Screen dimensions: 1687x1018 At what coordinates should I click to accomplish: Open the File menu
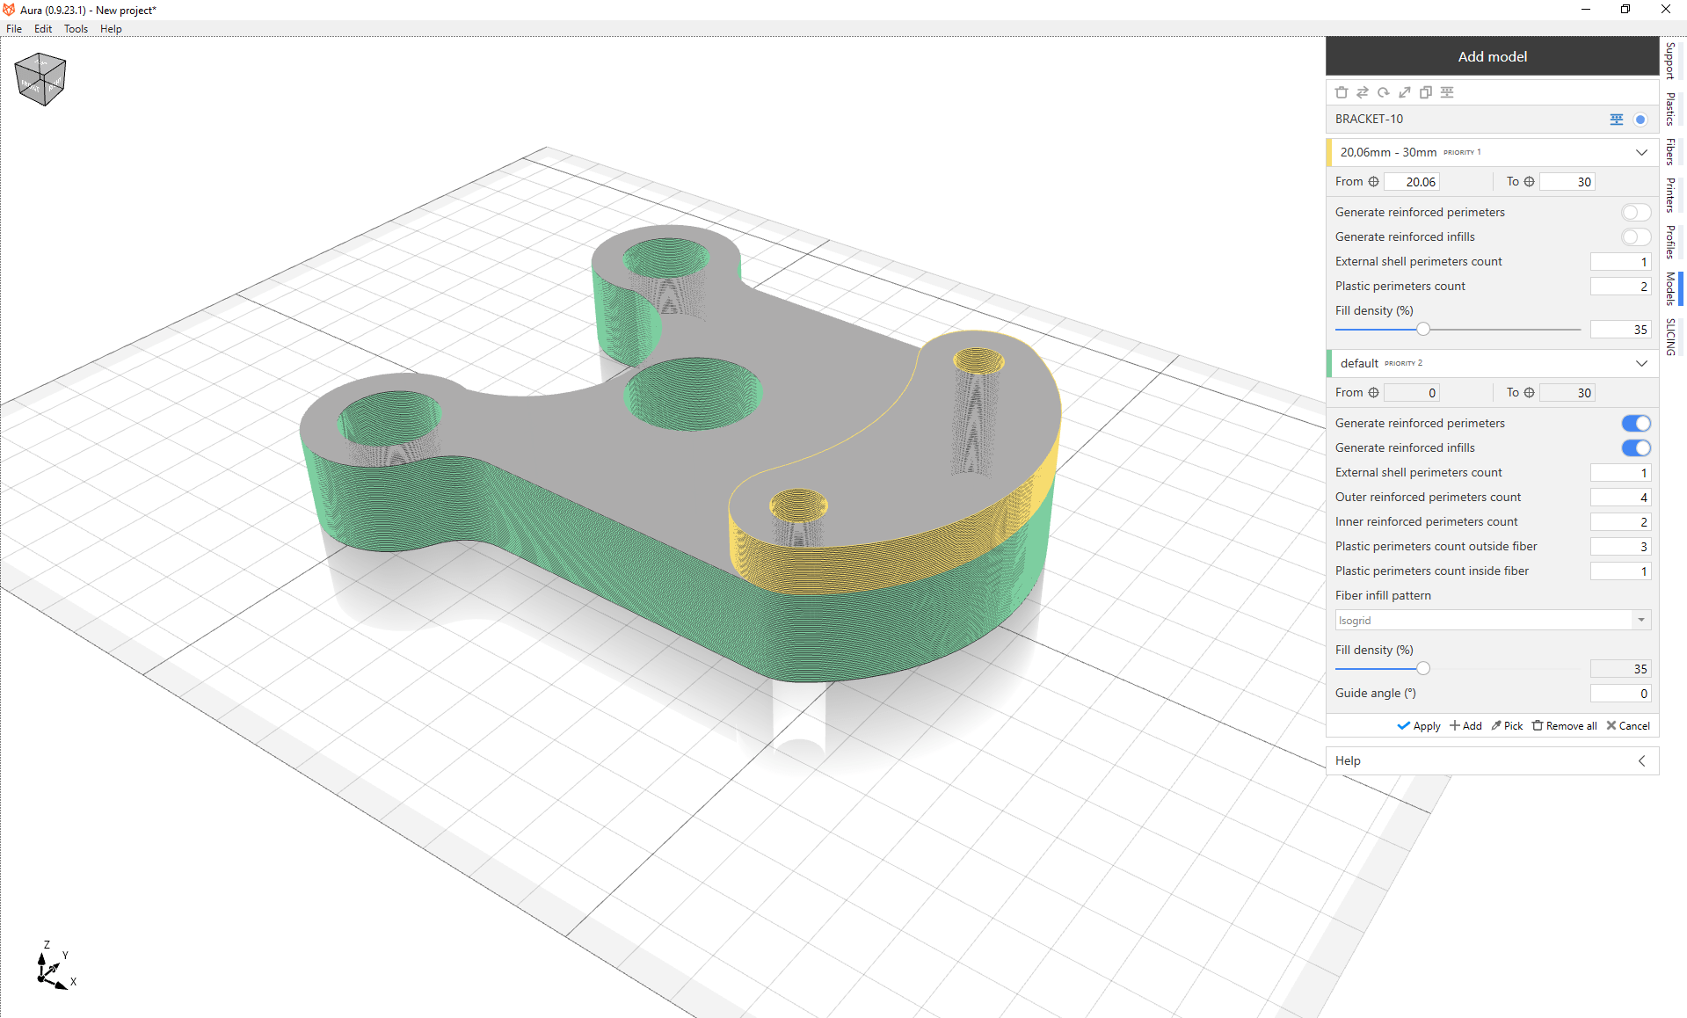tap(14, 29)
